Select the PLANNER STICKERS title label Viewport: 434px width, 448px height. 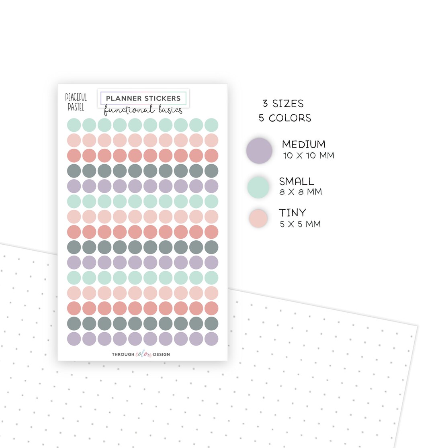[143, 98]
